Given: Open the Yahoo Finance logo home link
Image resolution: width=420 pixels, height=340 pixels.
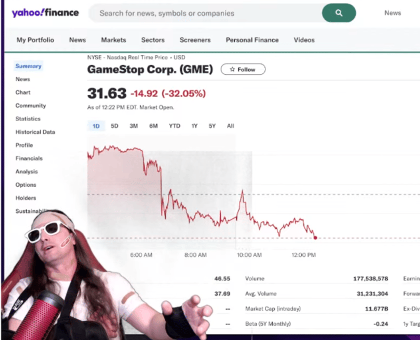Looking at the screenshot, I should point(45,13).
